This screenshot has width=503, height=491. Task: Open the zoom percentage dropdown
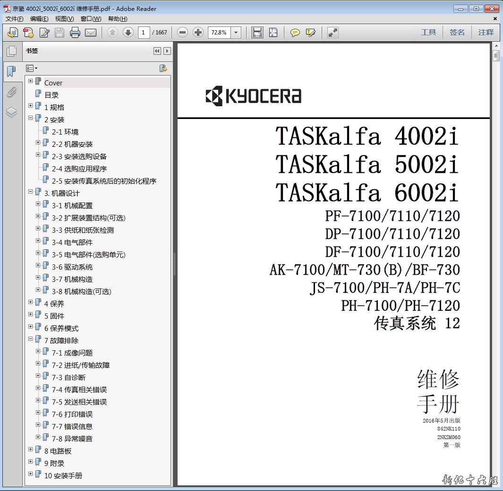click(x=236, y=33)
